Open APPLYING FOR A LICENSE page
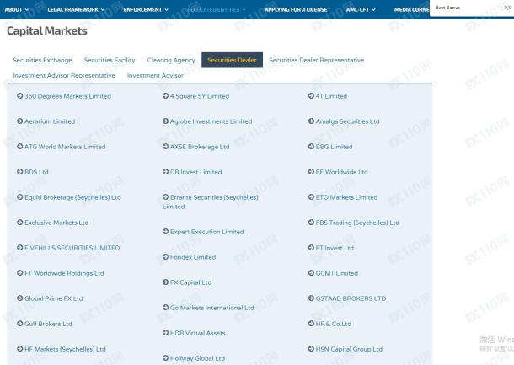The image size is (514, 365). pyautogui.click(x=296, y=9)
